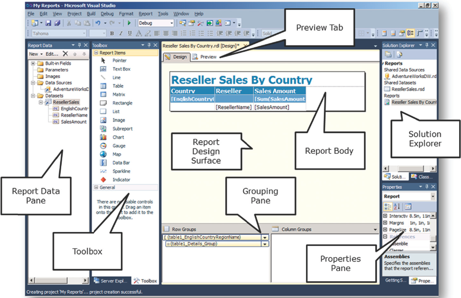461x298 pixels.
Task: Choose the Matrix item from Toolbox
Action: [x=118, y=95]
